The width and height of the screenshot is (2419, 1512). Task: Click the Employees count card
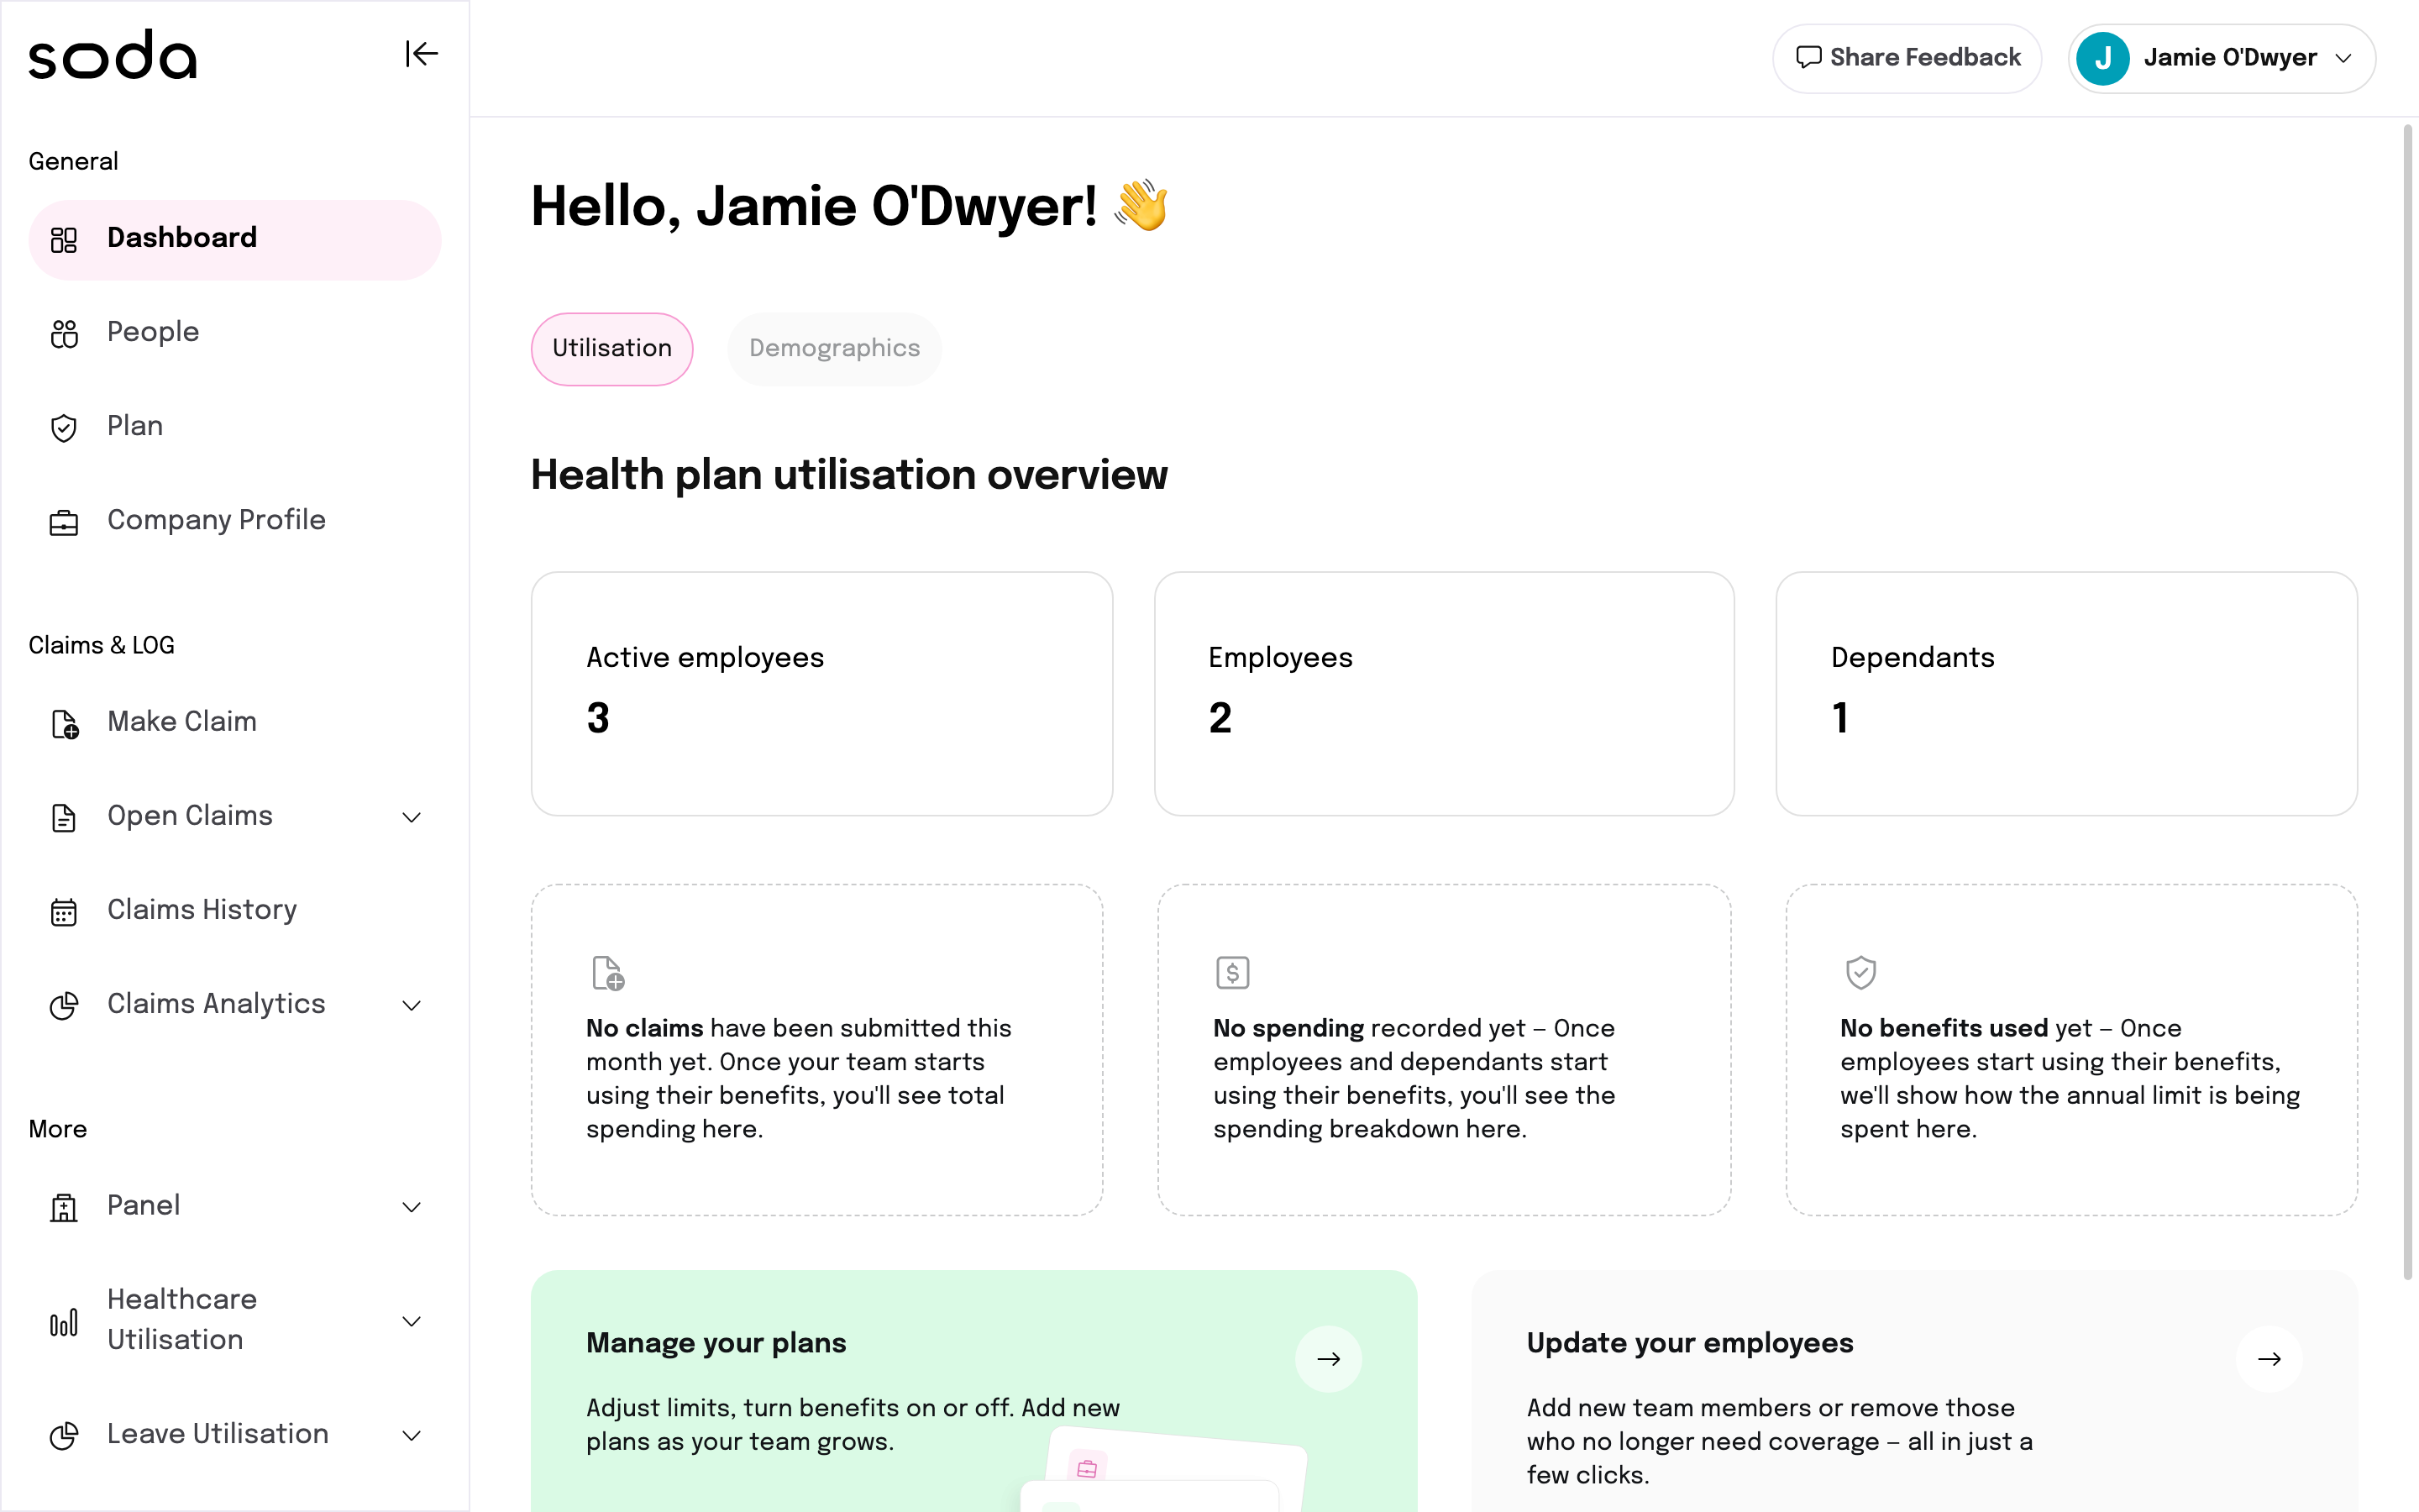[x=1445, y=693]
